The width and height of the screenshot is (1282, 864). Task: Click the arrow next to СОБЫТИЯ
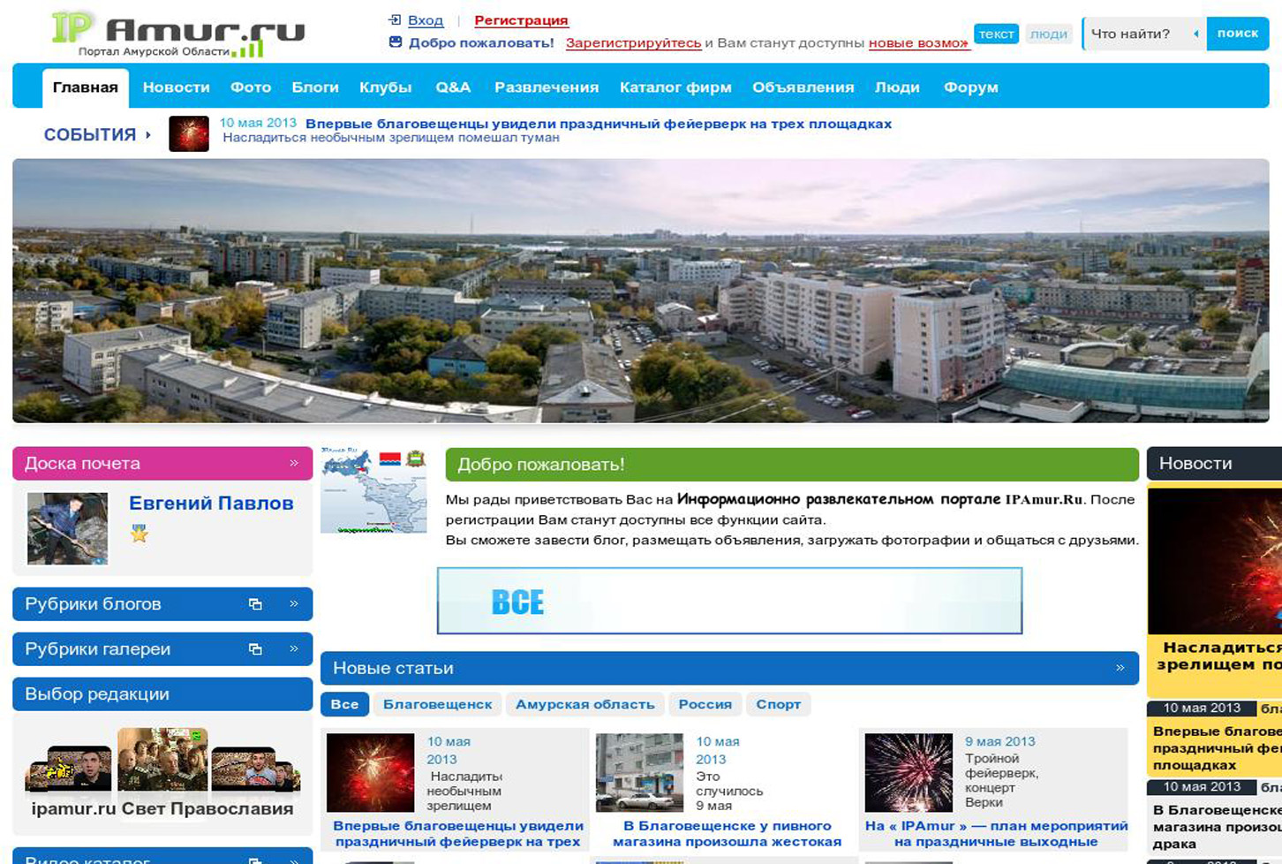click(x=148, y=135)
